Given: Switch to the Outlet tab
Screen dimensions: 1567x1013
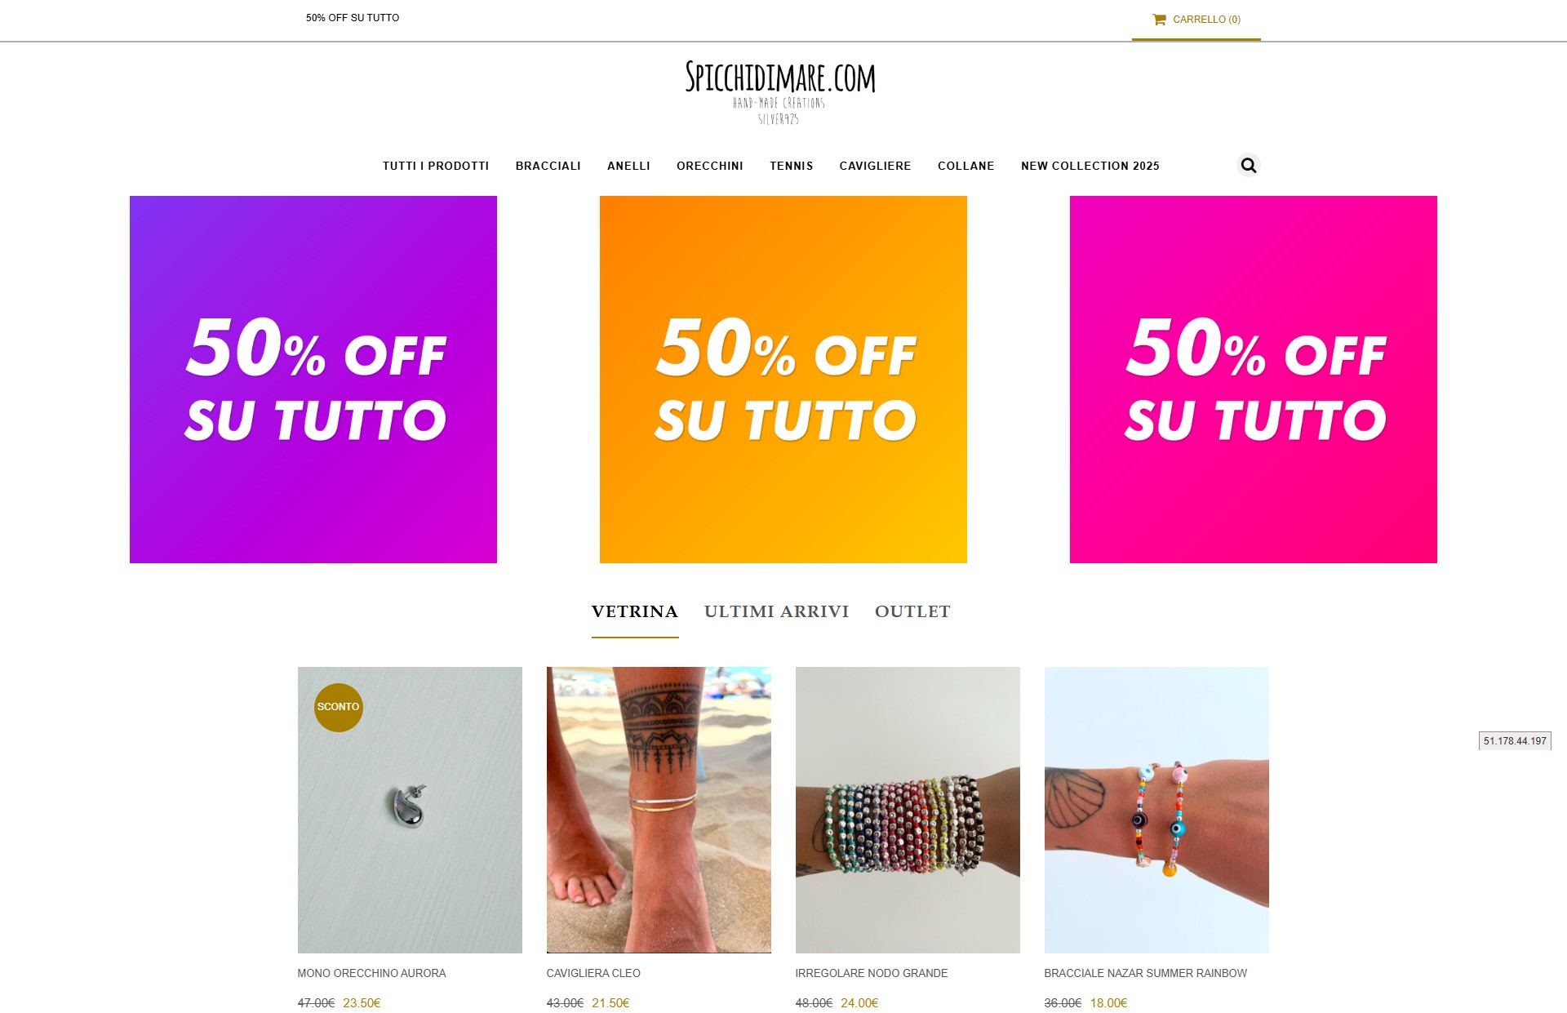Looking at the screenshot, I should click(912, 611).
